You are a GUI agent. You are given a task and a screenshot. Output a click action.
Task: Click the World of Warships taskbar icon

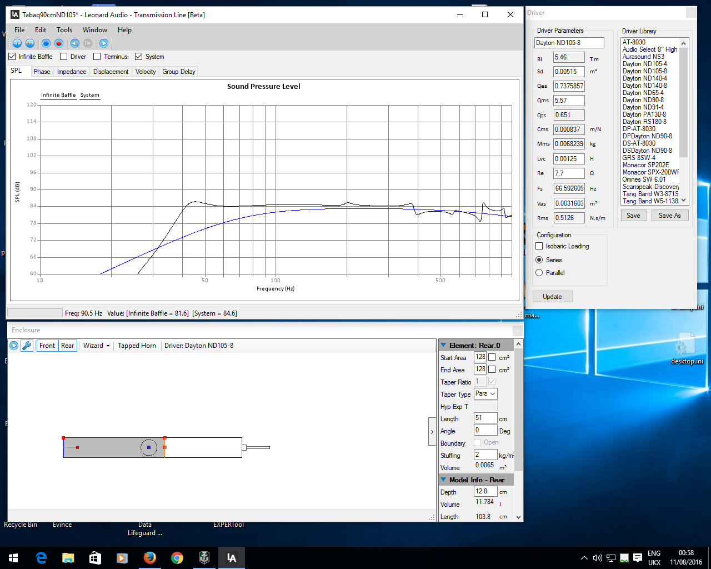(204, 558)
